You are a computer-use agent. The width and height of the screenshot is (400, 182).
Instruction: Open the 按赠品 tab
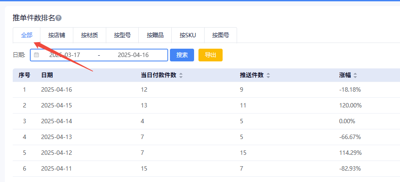[x=155, y=35]
